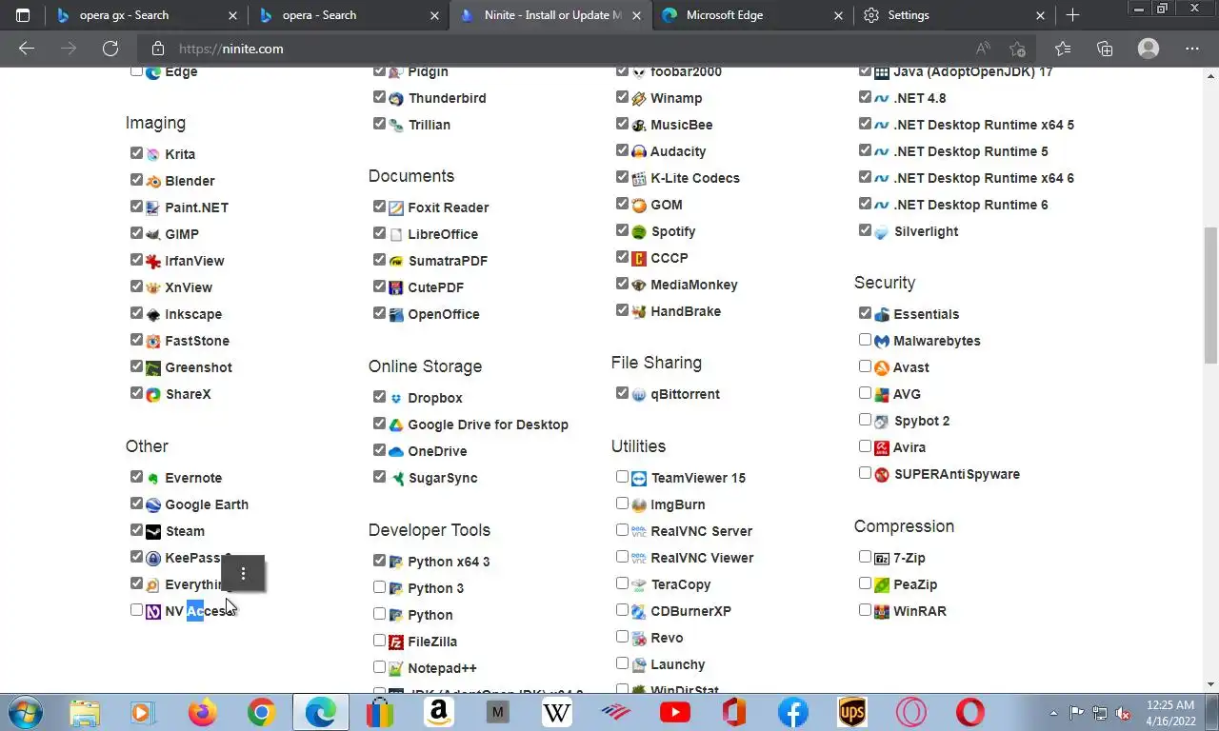Click the page vertical scrollbar thumb
Image resolution: width=1219 pixels, height=731 pixels.
coord(1210,295)
